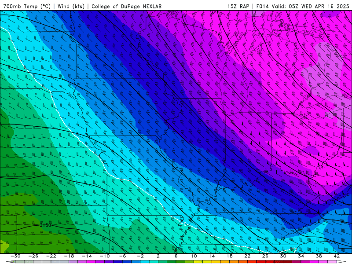
Task: Click the "Wind (kts)" header label
Action: pyautogui.click(x=71, y=7)
